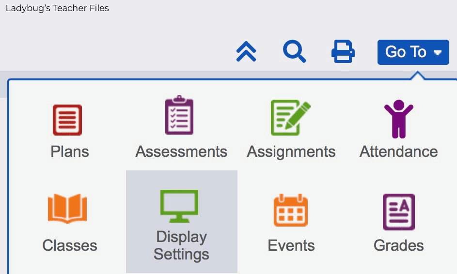
Task: Open the purple Assessments clipboard icon
Action: (x=179, y=115)
